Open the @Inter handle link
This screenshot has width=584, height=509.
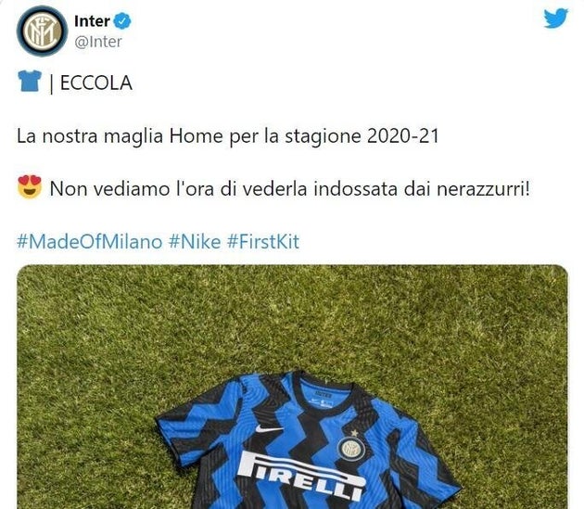(x=98, y=42)
